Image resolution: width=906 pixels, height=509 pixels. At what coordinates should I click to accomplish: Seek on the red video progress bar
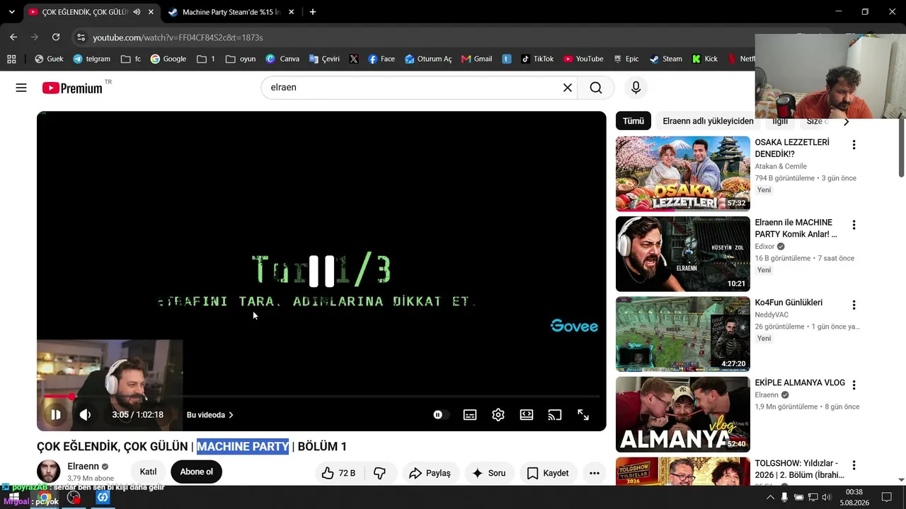pyautogui.click(x=321, y=397)
